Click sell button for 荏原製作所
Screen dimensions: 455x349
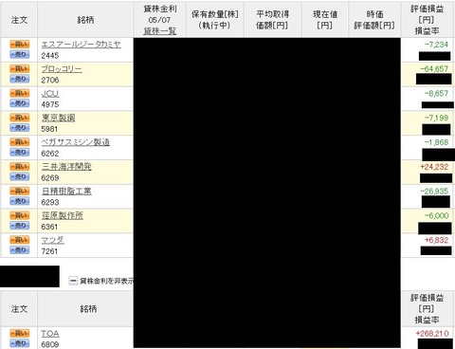(x=19, y=226)
